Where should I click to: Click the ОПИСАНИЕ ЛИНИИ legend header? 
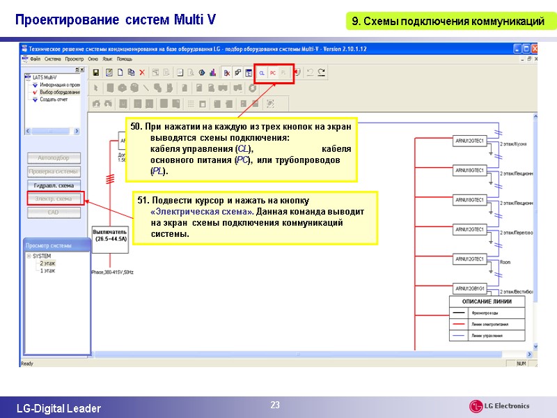click(x=487, y=302)
